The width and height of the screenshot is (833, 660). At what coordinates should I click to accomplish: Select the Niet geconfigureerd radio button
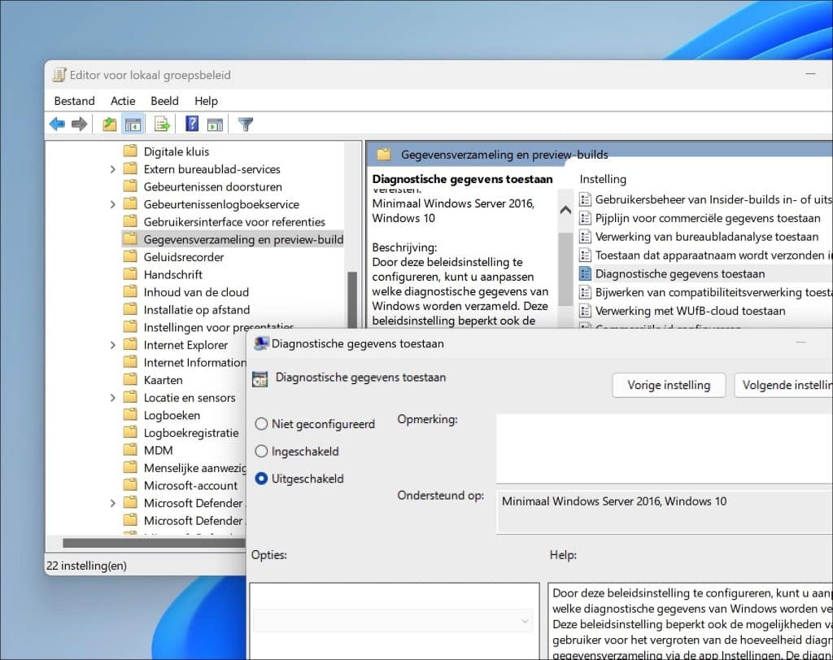point(261,423)
